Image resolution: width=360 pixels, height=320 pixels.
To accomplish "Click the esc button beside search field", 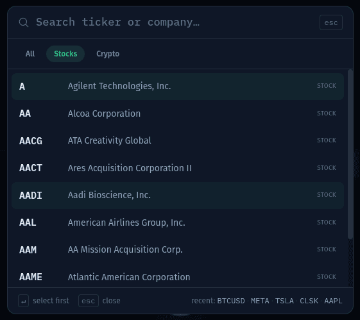I will click(331, 22).
